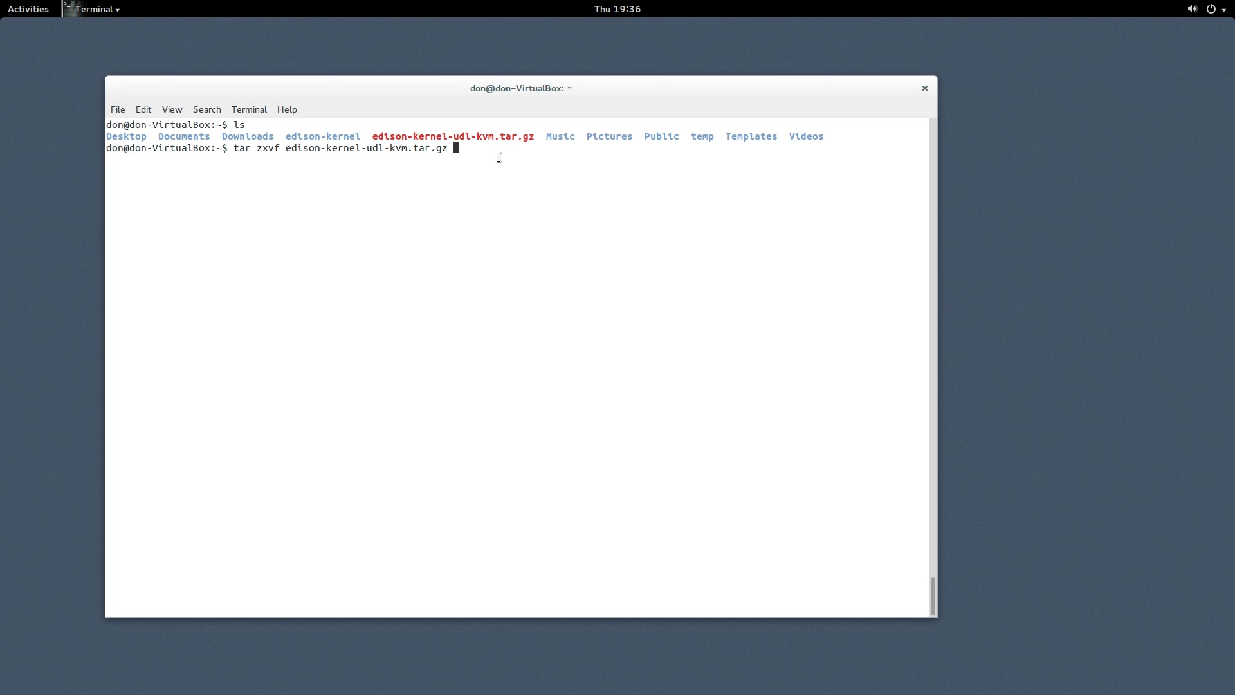The height and width of the screenshot is (695, 1235).
Task: Click the volume speaker icon
Action: point(1192,9)
